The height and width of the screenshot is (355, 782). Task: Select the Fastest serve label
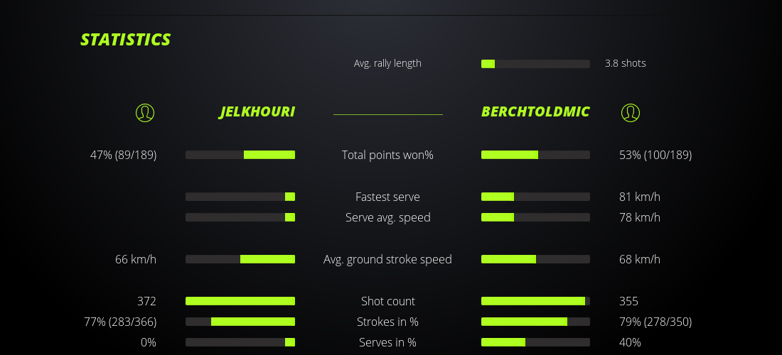(387, 197)
